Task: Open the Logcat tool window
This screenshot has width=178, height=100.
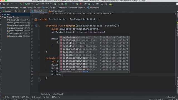Action: tap(36, 97)
